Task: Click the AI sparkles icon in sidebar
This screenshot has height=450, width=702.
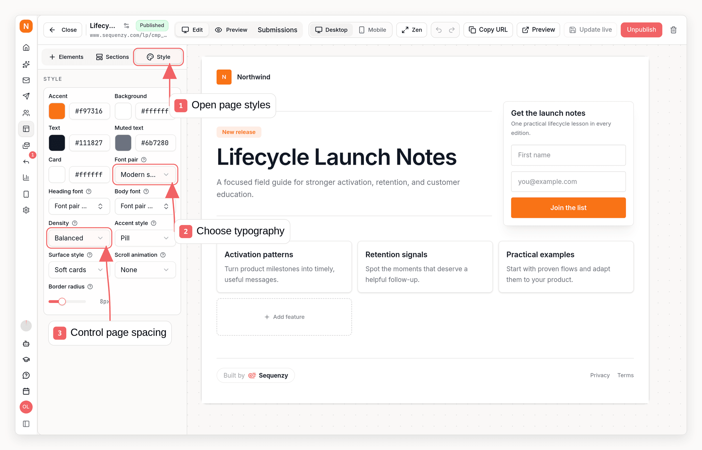Action: click(26, 64)
